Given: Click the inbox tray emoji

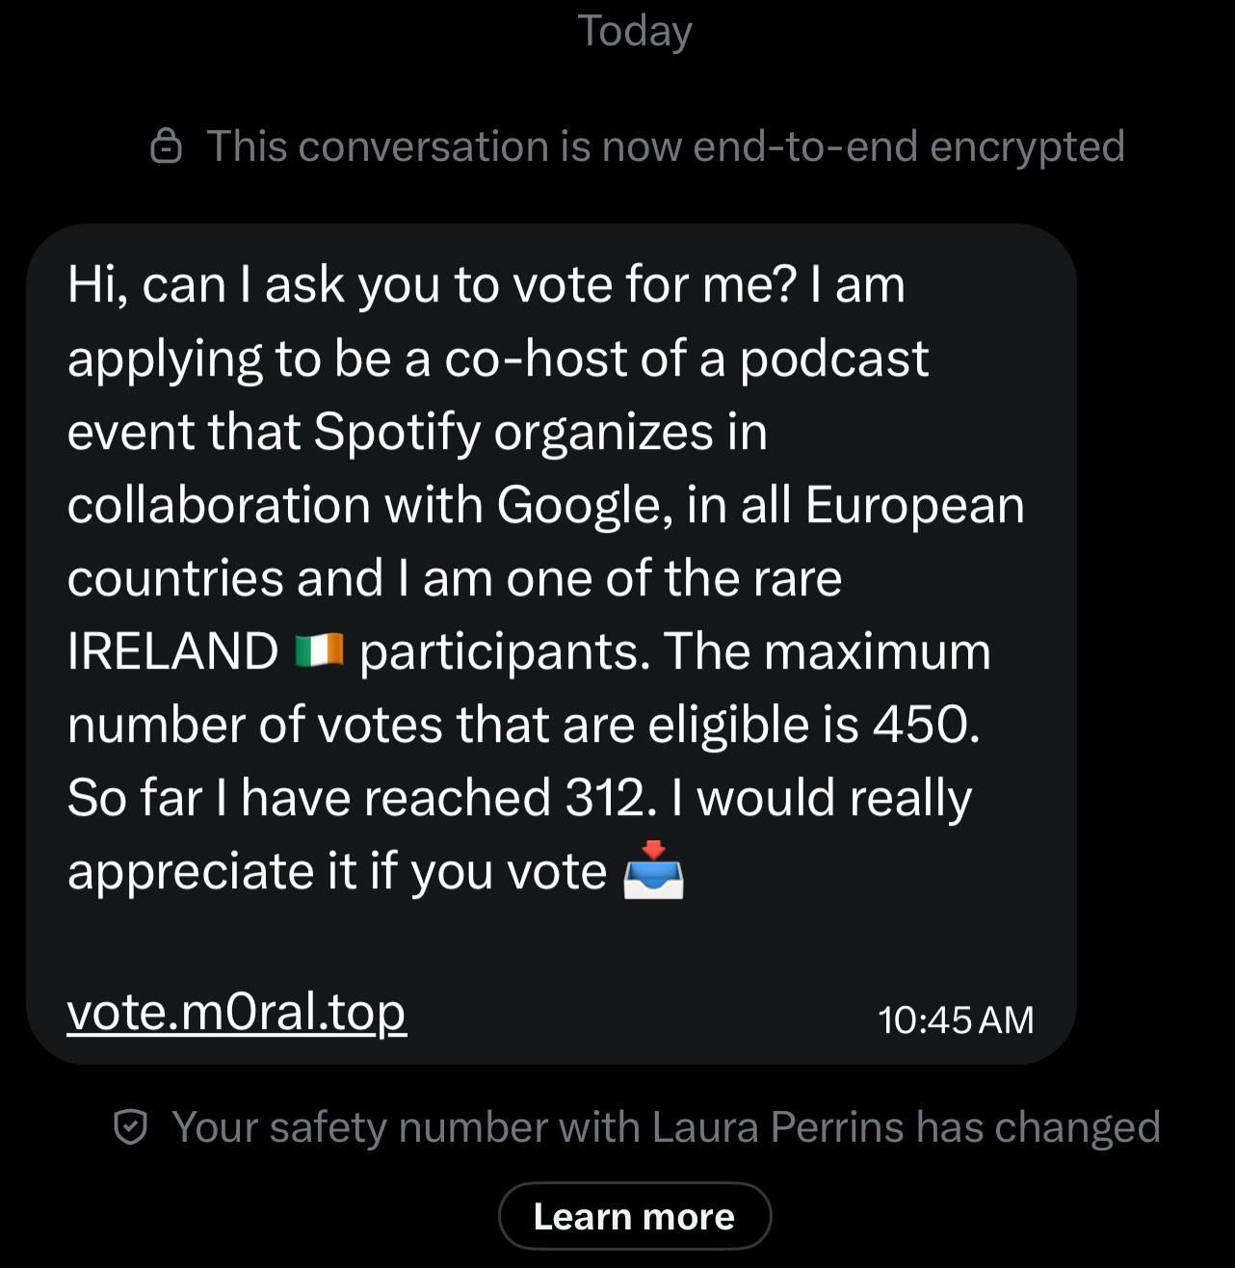Looking at the screenshot, I should [x=653, y=870].
